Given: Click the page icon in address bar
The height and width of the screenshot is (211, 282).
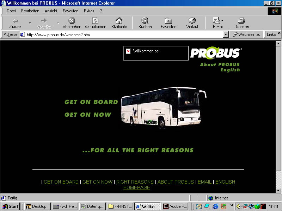Looking at the screenshot, I should pyautogui.click(x=22, y=34).
